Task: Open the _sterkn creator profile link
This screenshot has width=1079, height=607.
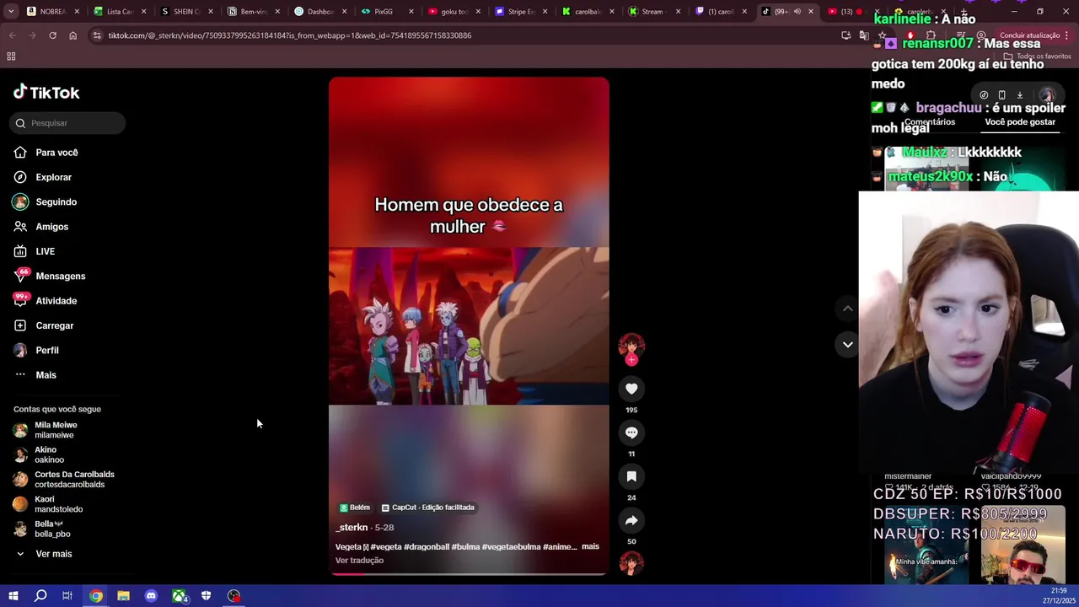Action: 352,528
